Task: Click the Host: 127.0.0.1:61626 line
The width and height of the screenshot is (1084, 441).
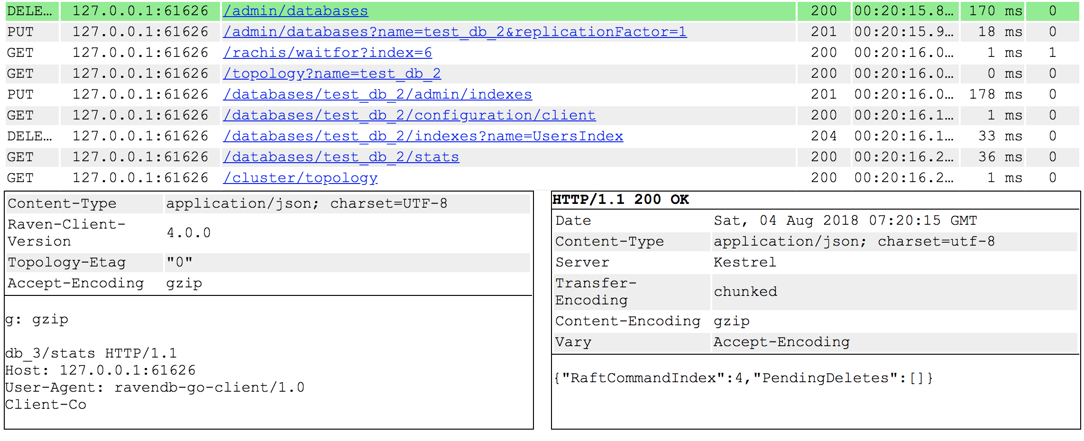Action: coord(101,370)
